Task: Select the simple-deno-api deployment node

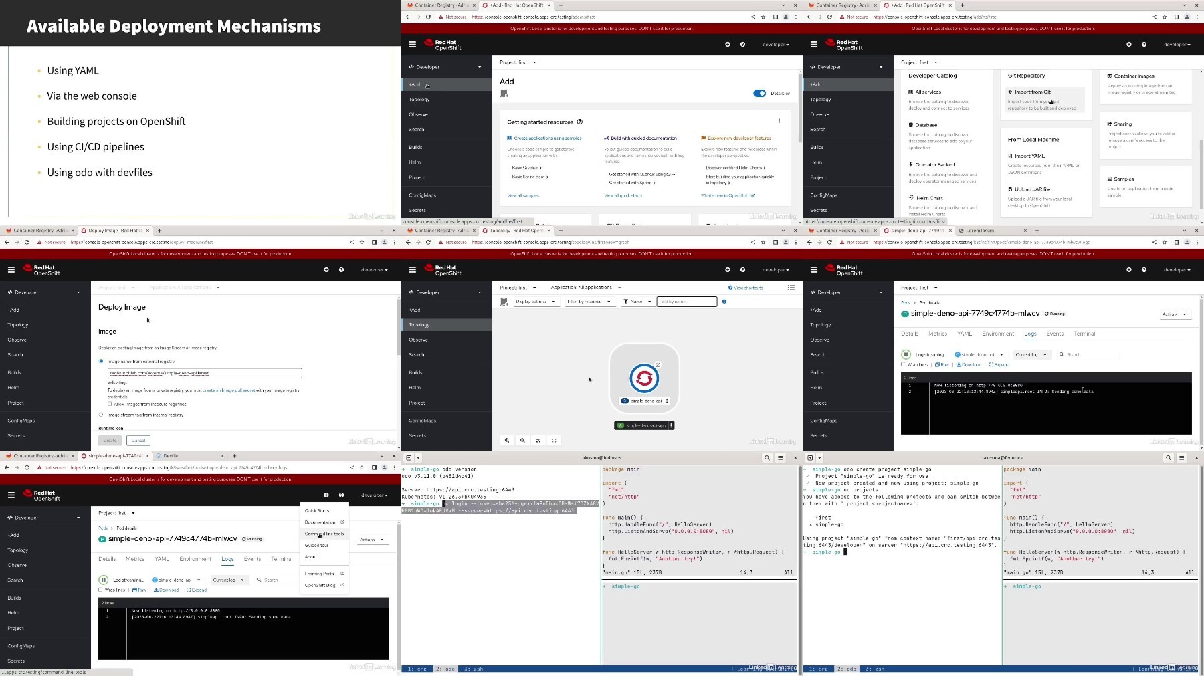Action: pos(644,378)
